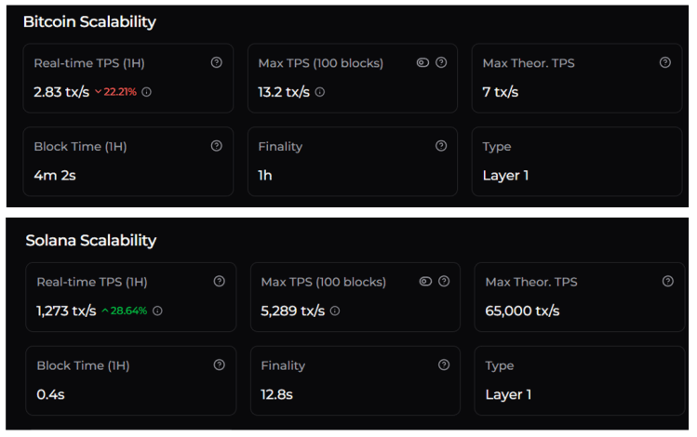
Task: Open help for Bitcoin Max TPS (100 blocks)
Action: (441, 62)
